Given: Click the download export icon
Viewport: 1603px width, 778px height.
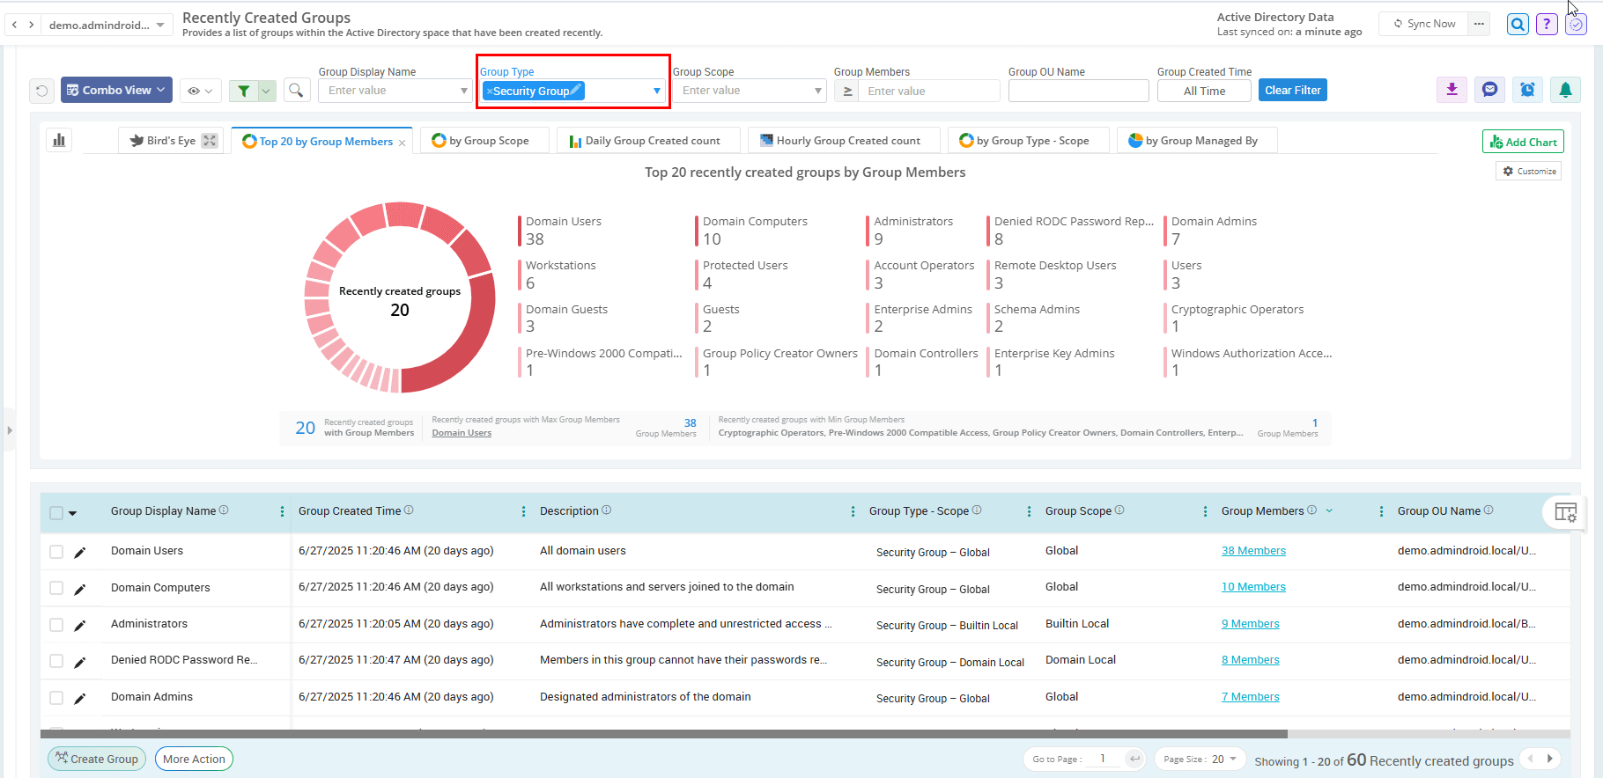Looking at the screenshot, I should pos(1452,90).
